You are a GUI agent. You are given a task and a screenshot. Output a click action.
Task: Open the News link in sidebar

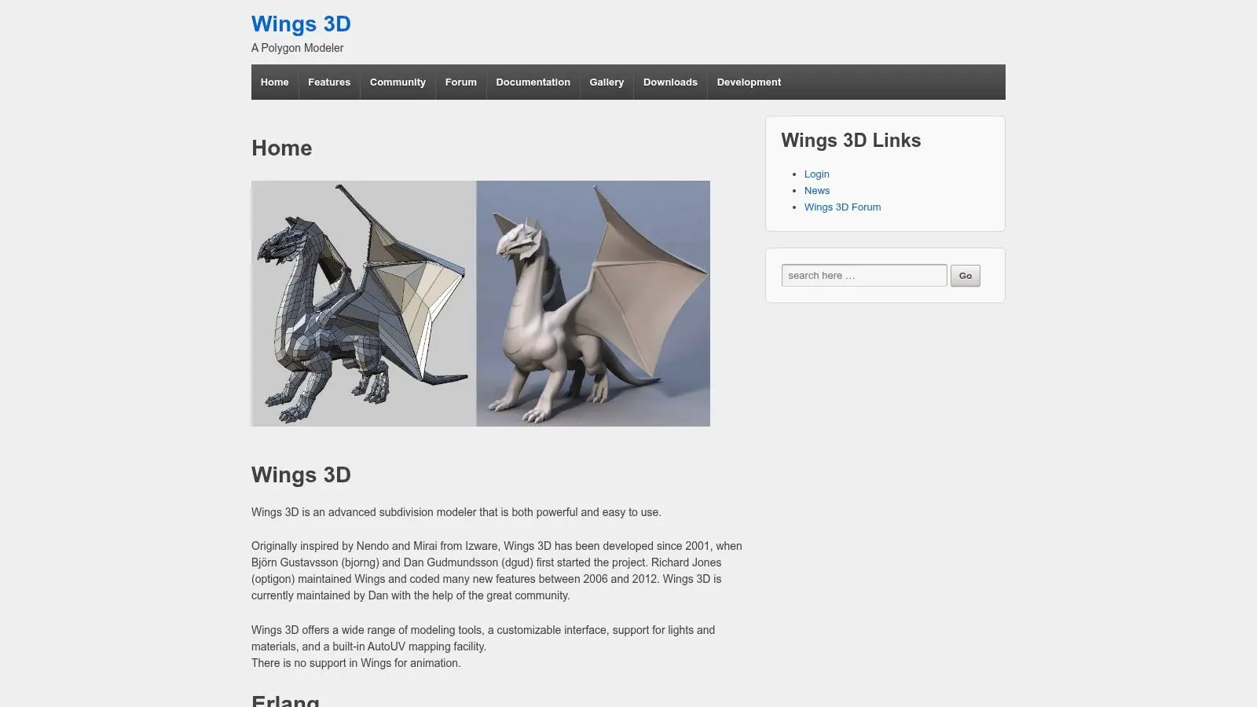(x=817, y=191)
